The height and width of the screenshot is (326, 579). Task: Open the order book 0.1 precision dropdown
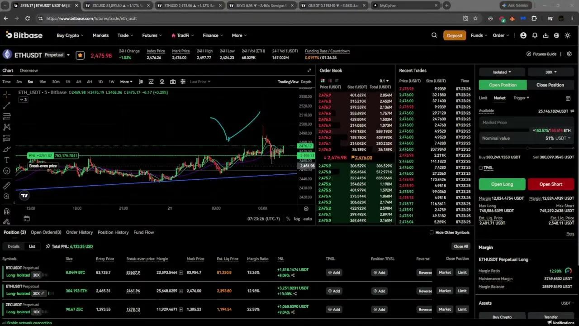[x=384, y=81]
